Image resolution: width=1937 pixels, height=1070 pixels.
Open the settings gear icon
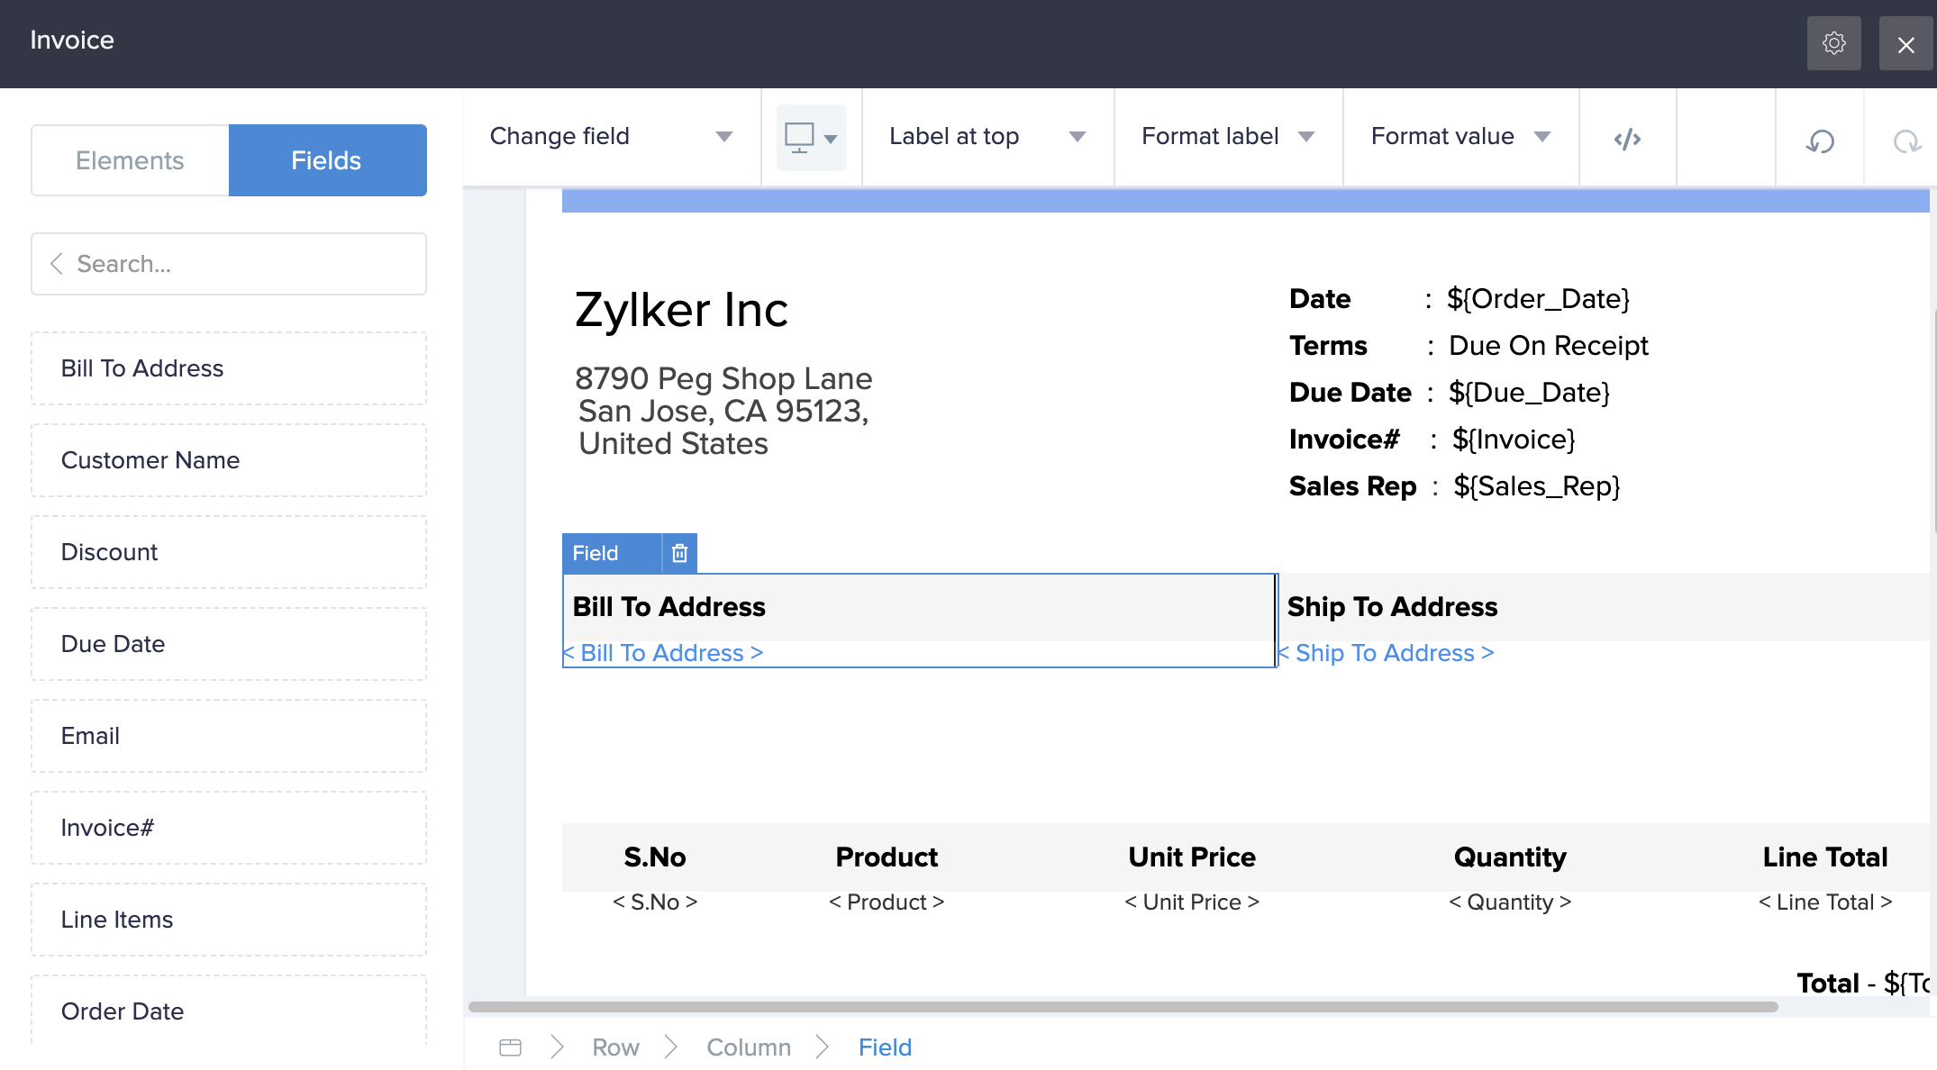[x=1833, y=43]
